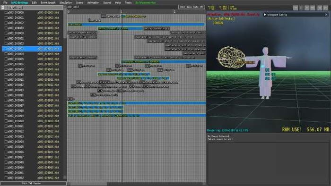Toggle checkbox for a000_003010 animation
This screenshot has width=331, height=186.
[x=6, y=75]
